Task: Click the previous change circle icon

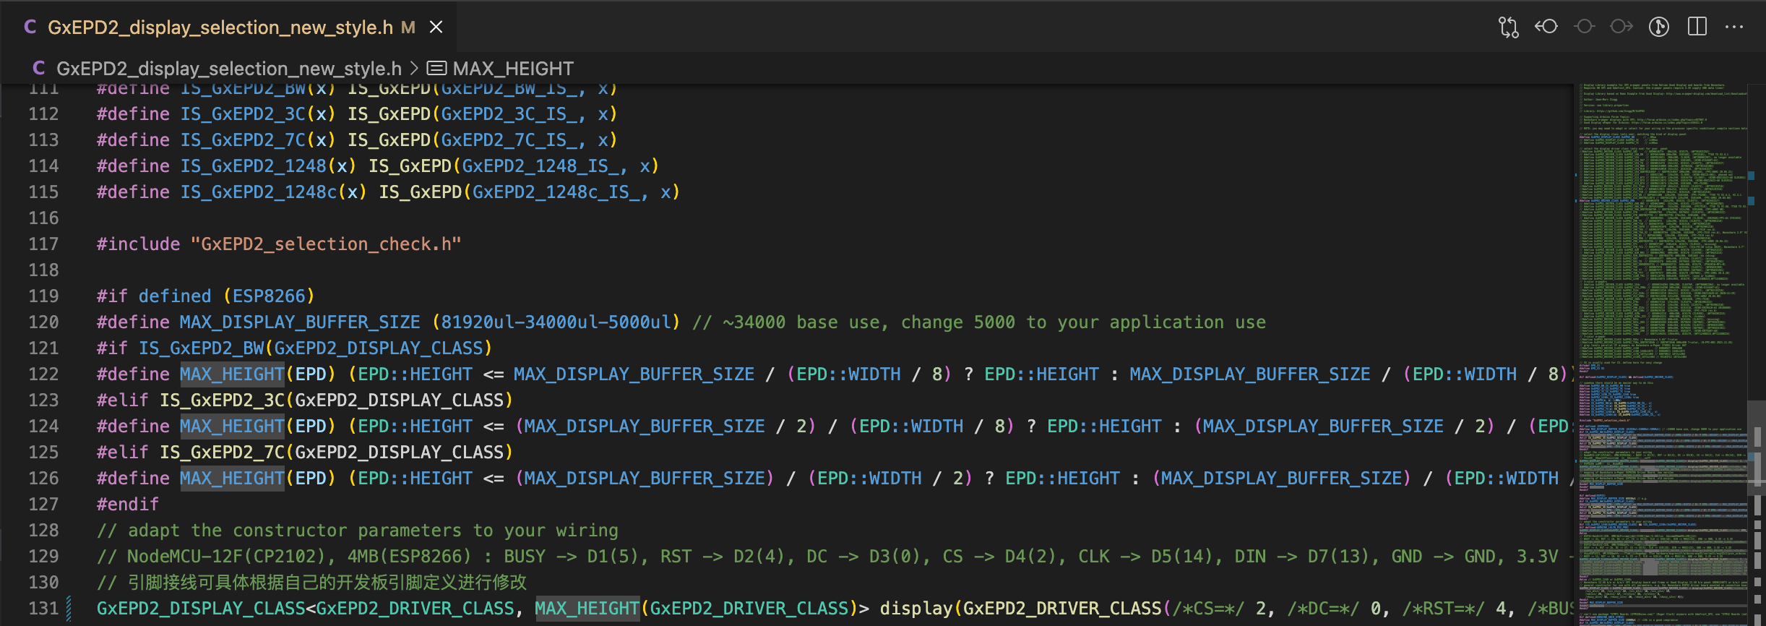Action: [x=1585, y=27]
